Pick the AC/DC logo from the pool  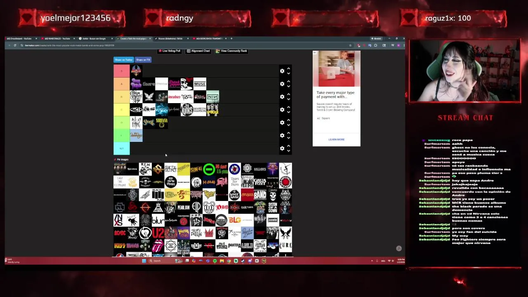point(120,233)
